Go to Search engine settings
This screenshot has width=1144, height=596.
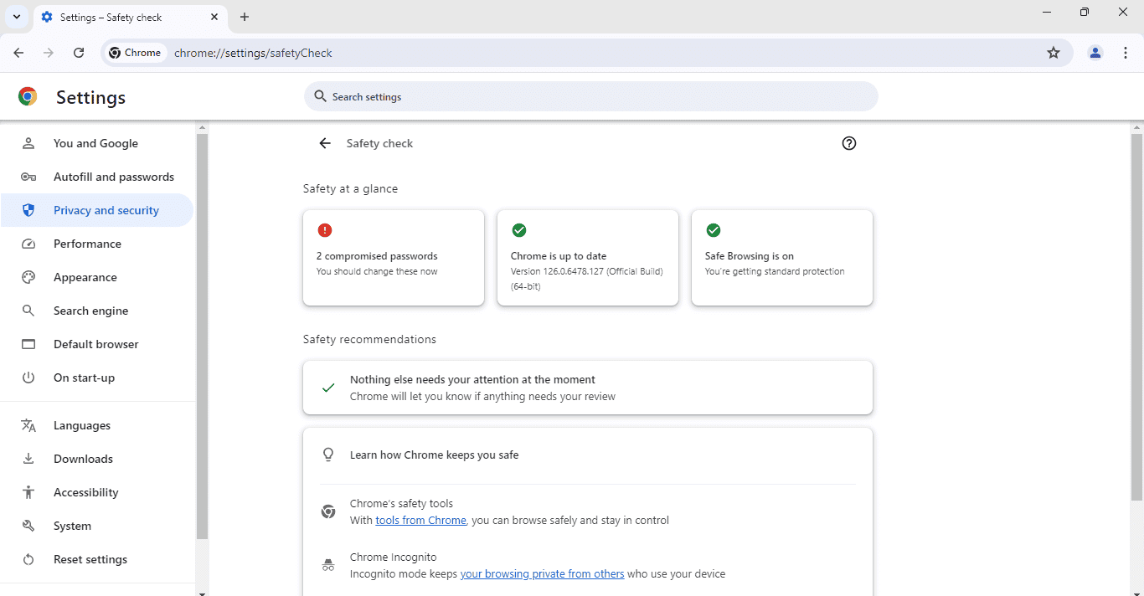[97, 311]
